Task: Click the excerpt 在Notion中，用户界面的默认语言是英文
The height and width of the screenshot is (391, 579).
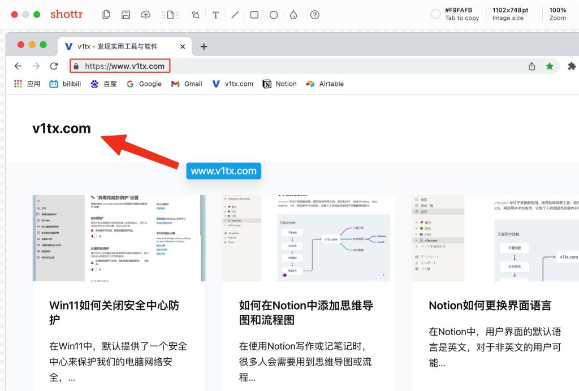Action: tap(495, 347)
